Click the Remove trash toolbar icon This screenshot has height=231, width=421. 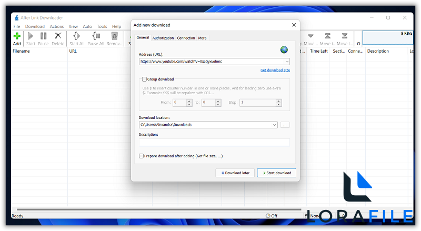(114, 36)
